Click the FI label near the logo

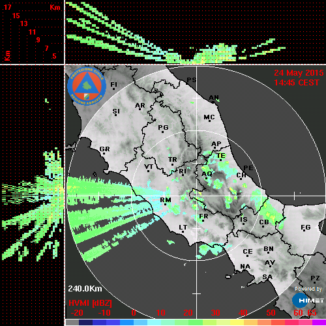[113, 84]
